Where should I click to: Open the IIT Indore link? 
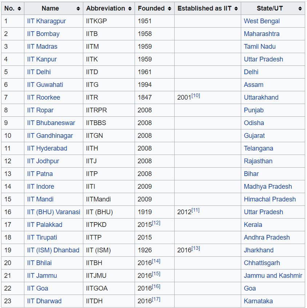[x=41, y=187]
